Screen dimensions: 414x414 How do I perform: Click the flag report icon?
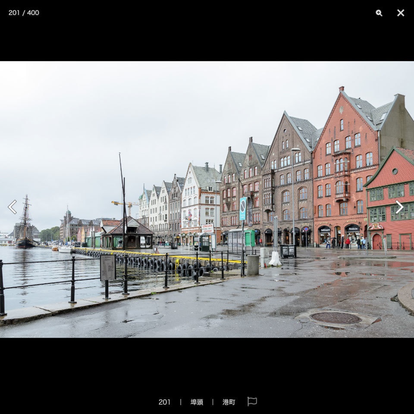pos(252,401)
